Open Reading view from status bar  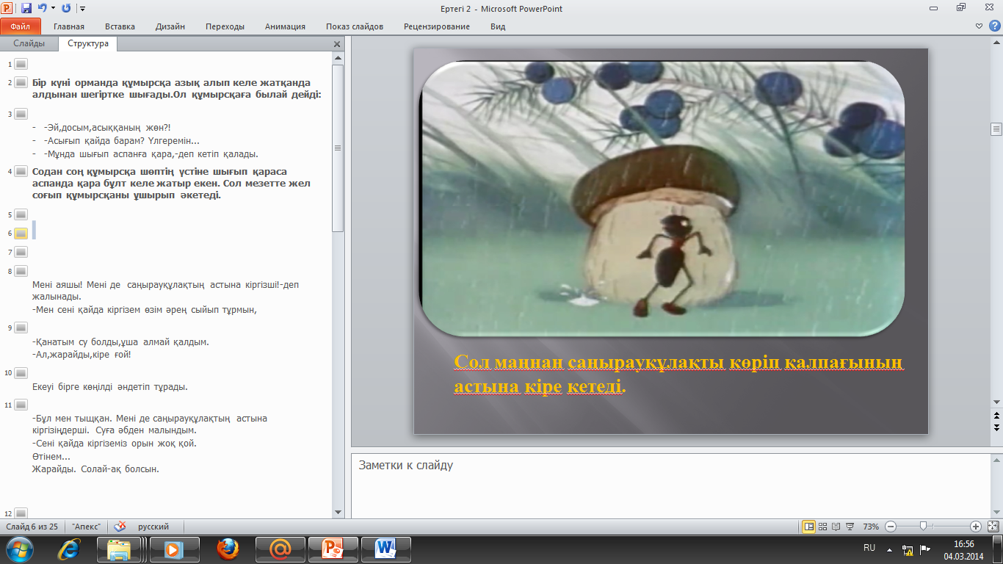point(836,527)
